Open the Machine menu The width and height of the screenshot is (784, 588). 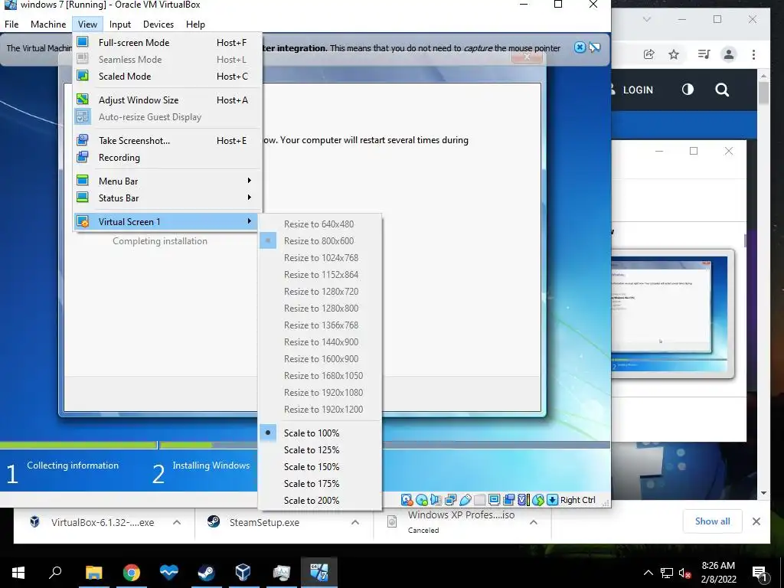coord(48,24)
